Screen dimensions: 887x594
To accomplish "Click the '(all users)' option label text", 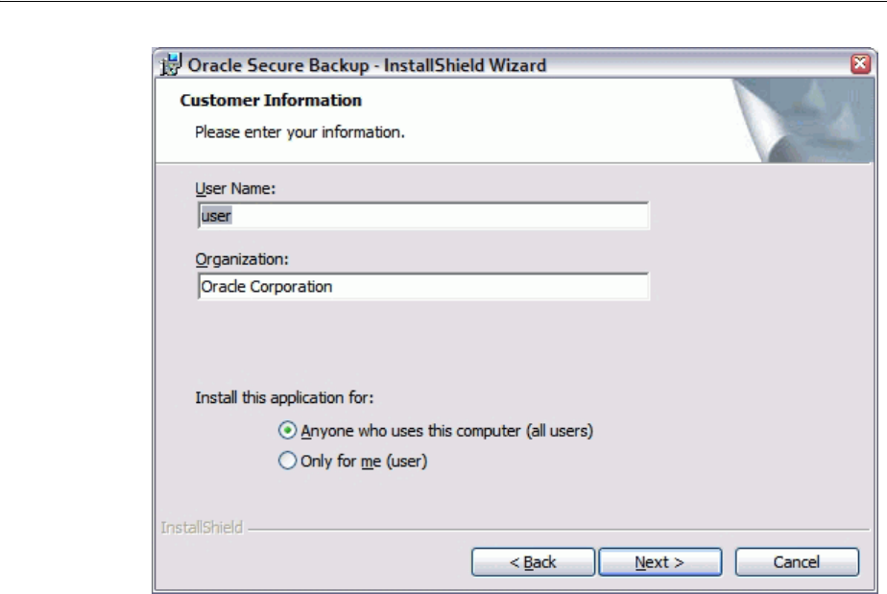I will 561,431.
